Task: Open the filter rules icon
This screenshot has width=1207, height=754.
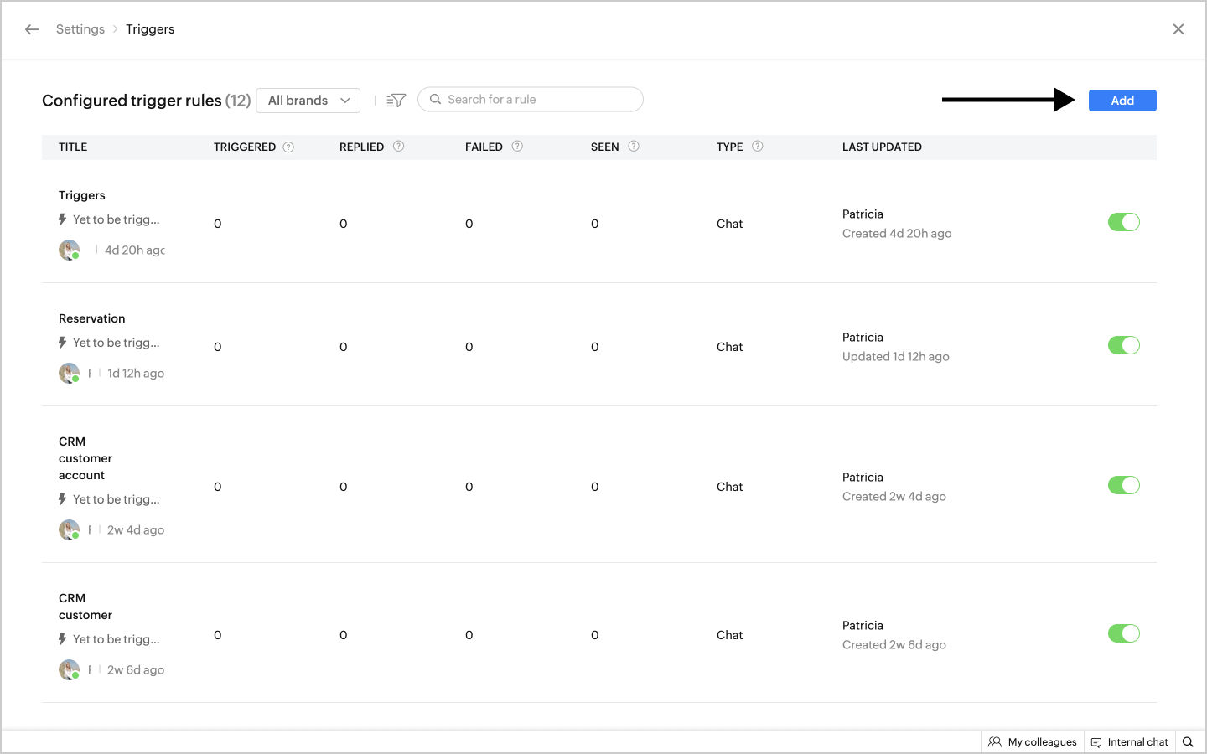Action: (x=396, y=101)
